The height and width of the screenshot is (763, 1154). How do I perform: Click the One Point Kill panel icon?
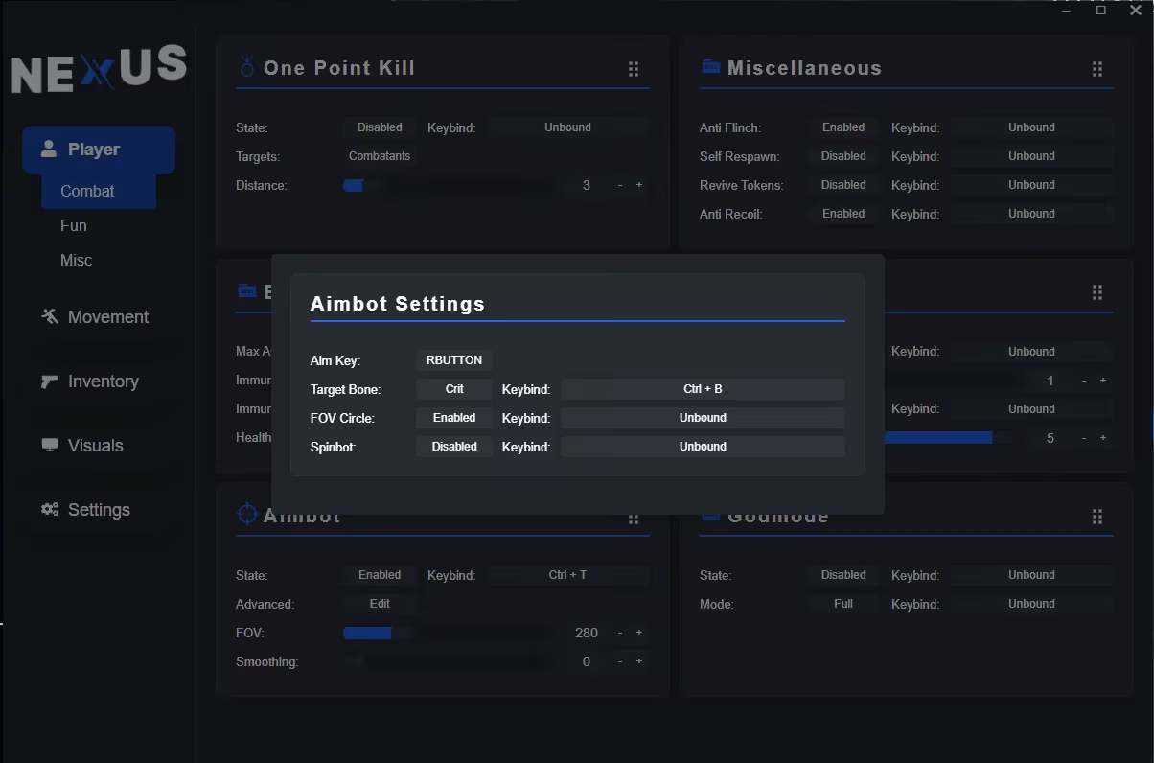tap(247, 67)
